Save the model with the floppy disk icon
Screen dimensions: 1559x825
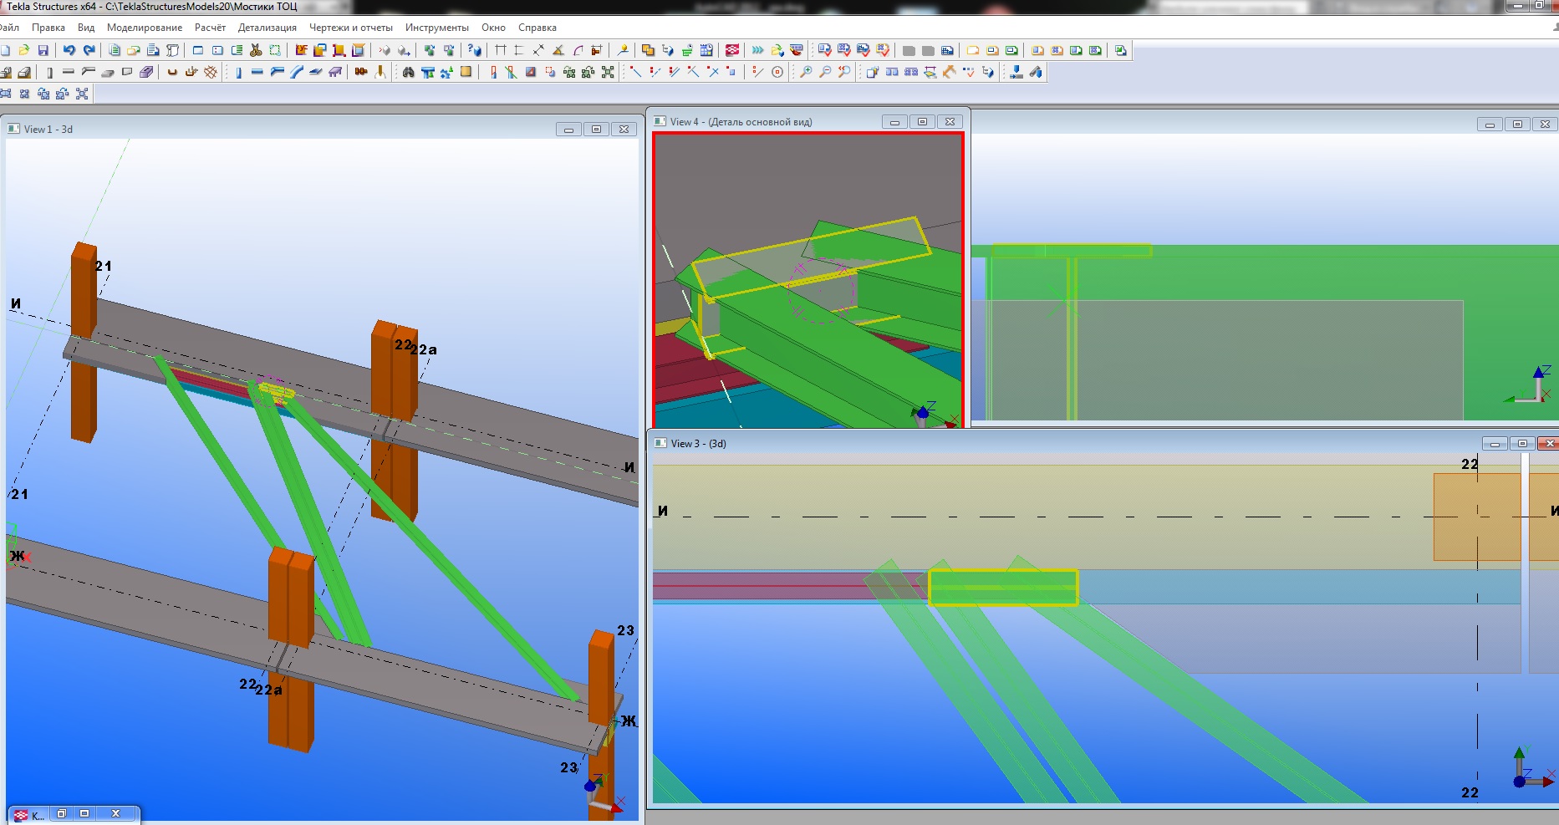pyautogui.click(x=43, y=50)
